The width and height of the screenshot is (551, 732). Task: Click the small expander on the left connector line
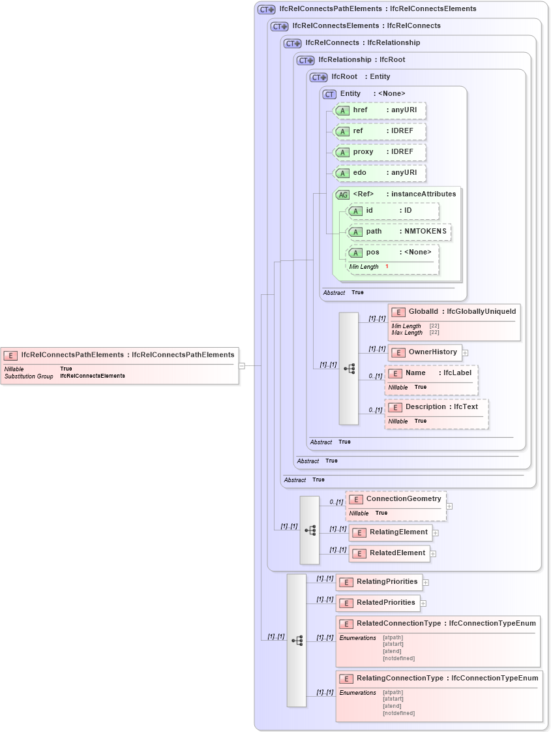click(242, 365)
